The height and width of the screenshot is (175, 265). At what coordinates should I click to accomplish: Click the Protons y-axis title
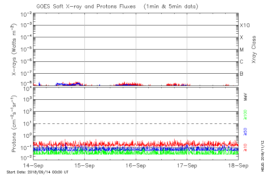pyautogui.click(x=15, y=124)
